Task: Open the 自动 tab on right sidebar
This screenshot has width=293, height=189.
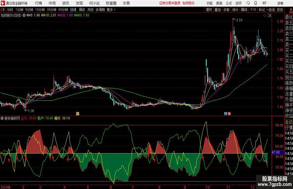Action: [289, 122]
